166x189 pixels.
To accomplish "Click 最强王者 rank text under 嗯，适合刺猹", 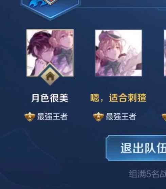I will coord(121,117).
